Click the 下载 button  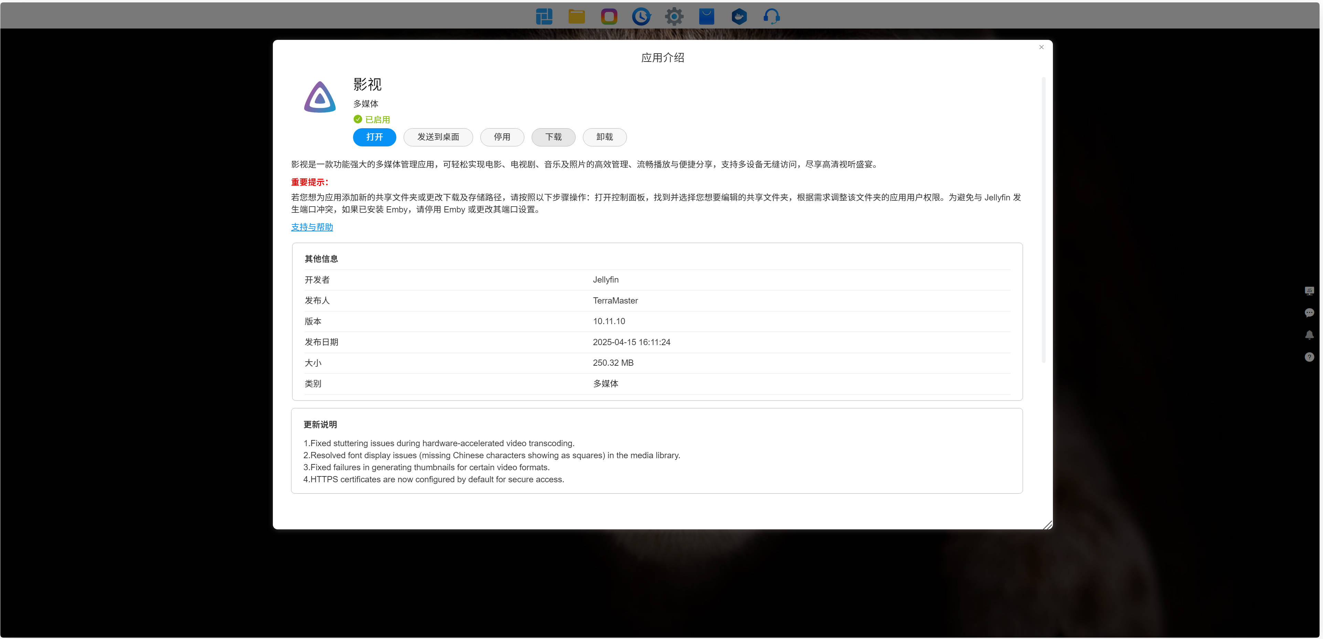point(553,137)
